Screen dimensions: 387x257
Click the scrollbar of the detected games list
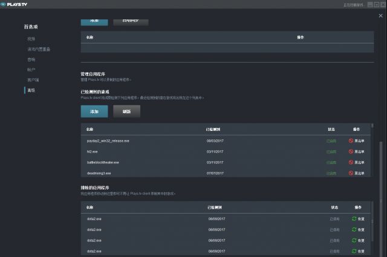pos(372,125)
